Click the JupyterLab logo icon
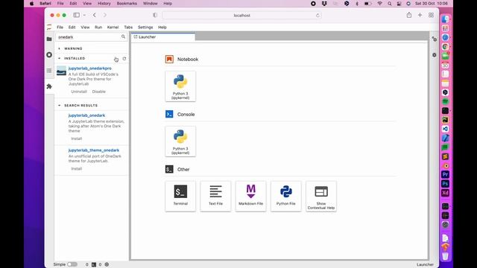477x268 pixels. [49, 27]
